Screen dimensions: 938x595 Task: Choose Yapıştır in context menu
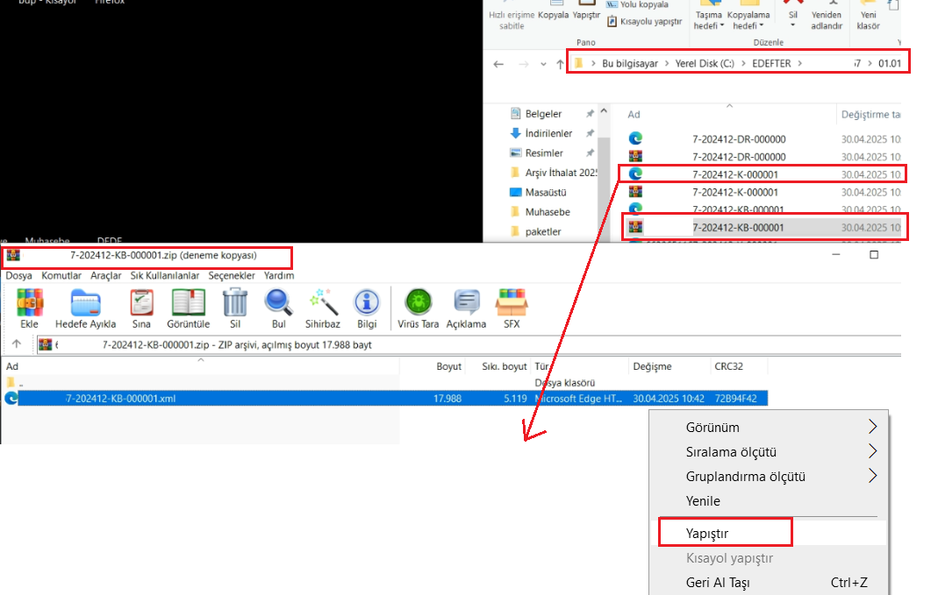[707, 533]
